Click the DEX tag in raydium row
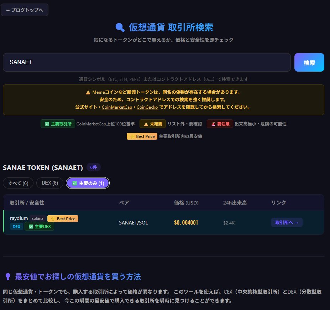Image resolution: width=330 pixels, height=310 pixels. point(16,227)
